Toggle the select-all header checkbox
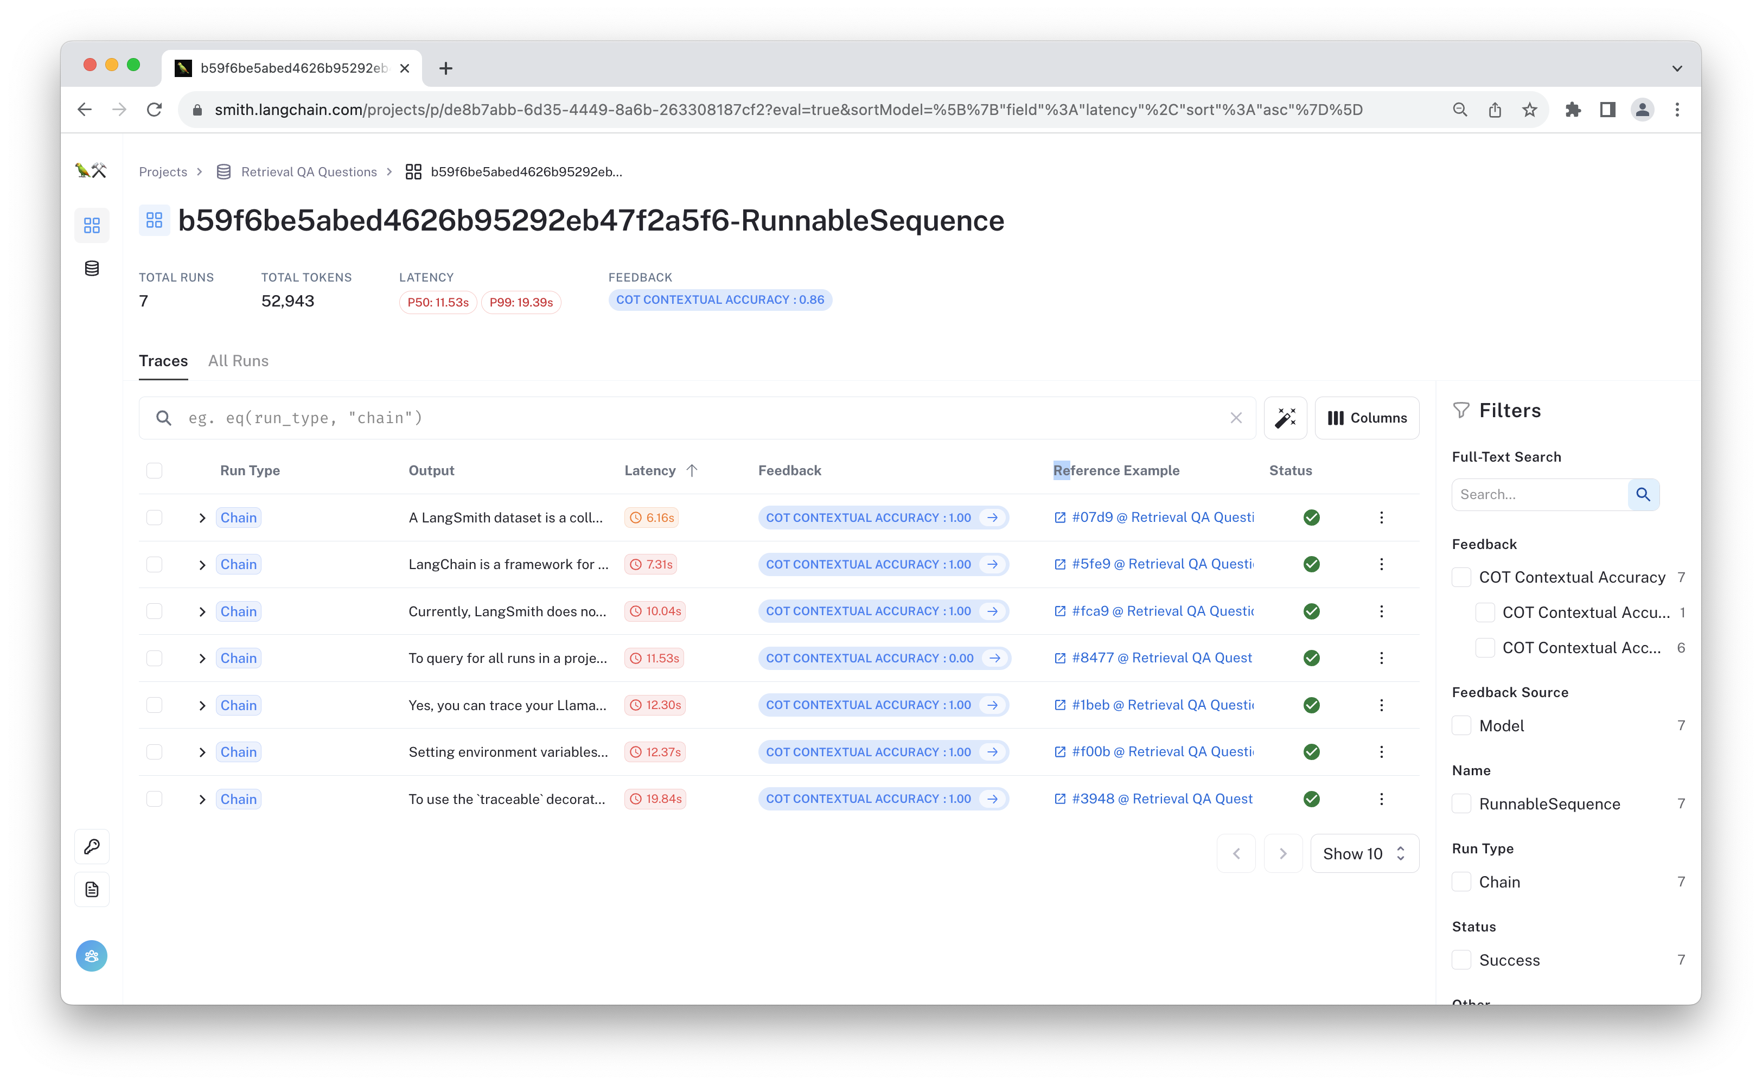1762x1085 pixels. pos(154,471)
